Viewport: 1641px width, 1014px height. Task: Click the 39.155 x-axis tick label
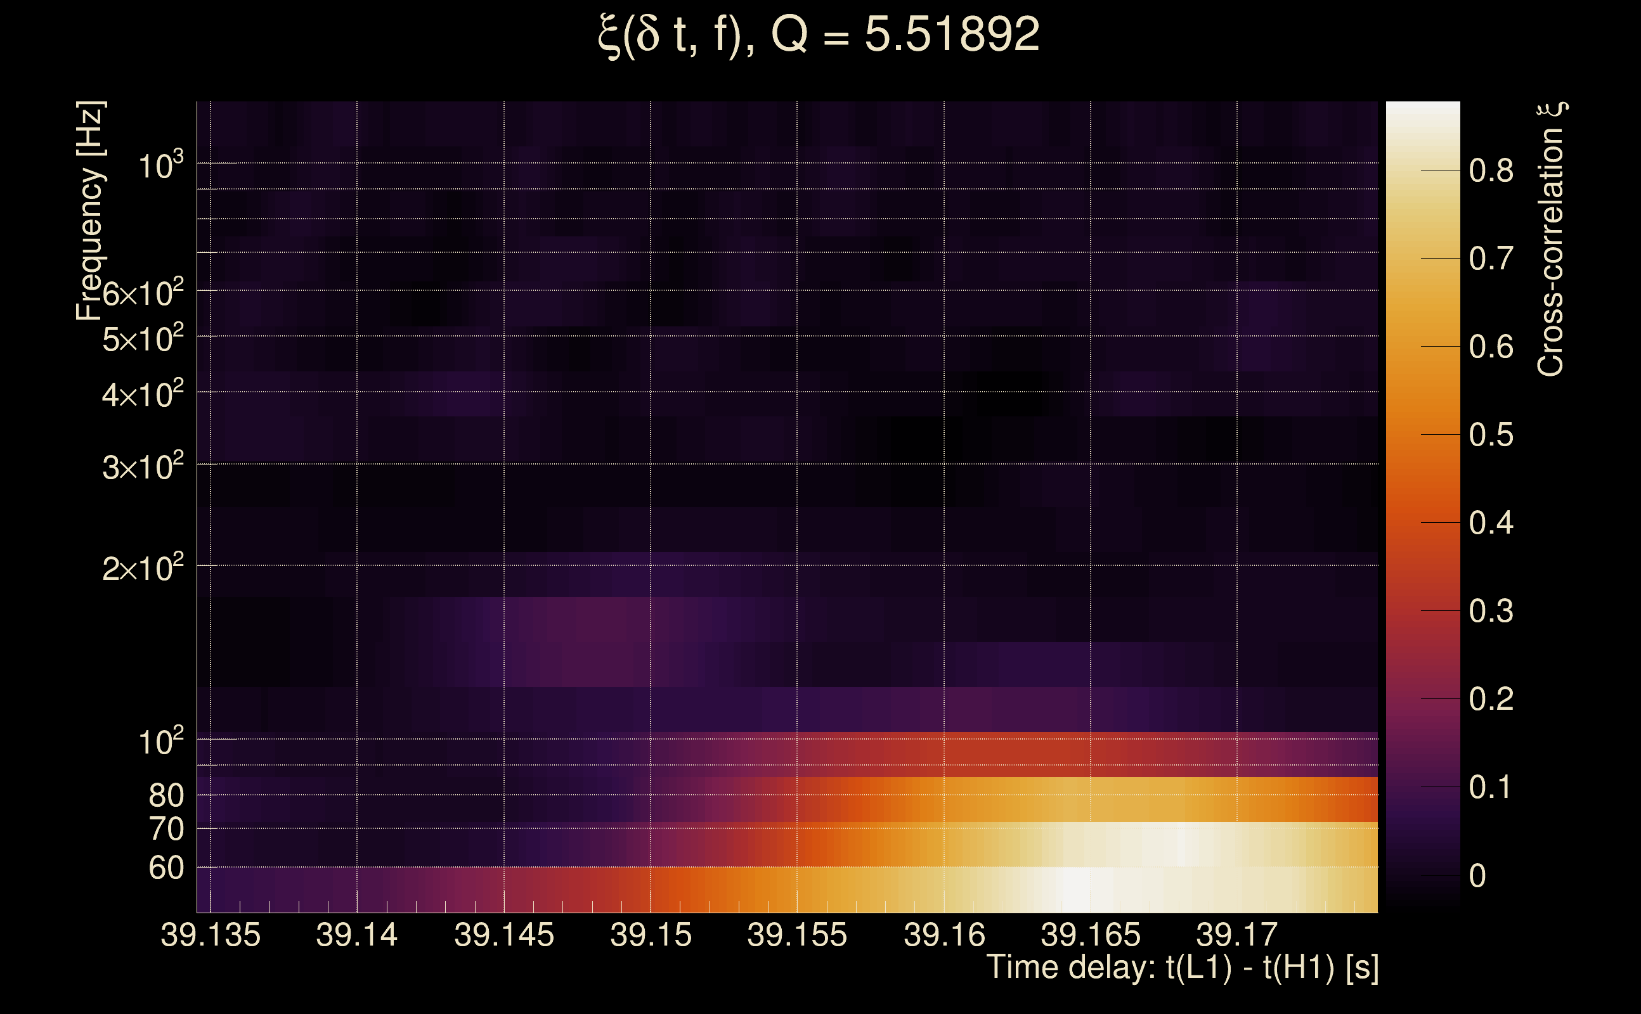pos(797,935)
